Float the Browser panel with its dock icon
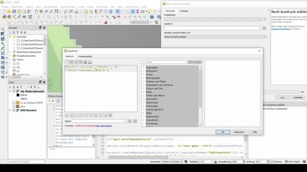The width and height of the screenshot is (307, 172). coord(40,28)
